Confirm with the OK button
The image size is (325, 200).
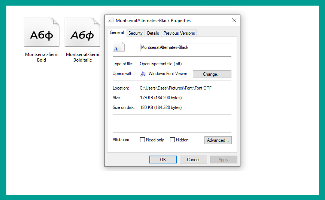point(163,159)
